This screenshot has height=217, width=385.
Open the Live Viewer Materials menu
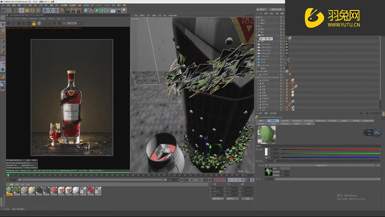(x=33, y=18)
